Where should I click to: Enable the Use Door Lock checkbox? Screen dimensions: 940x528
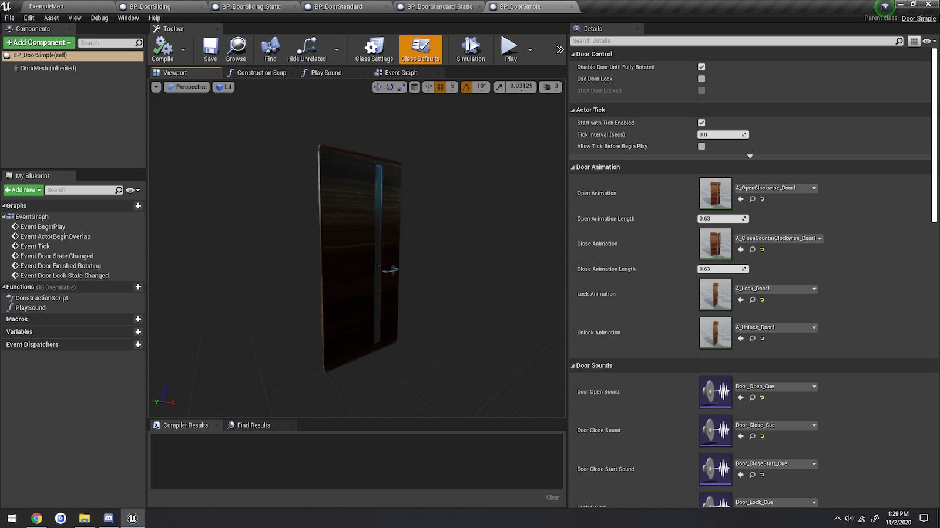click(x=701, y=79)
